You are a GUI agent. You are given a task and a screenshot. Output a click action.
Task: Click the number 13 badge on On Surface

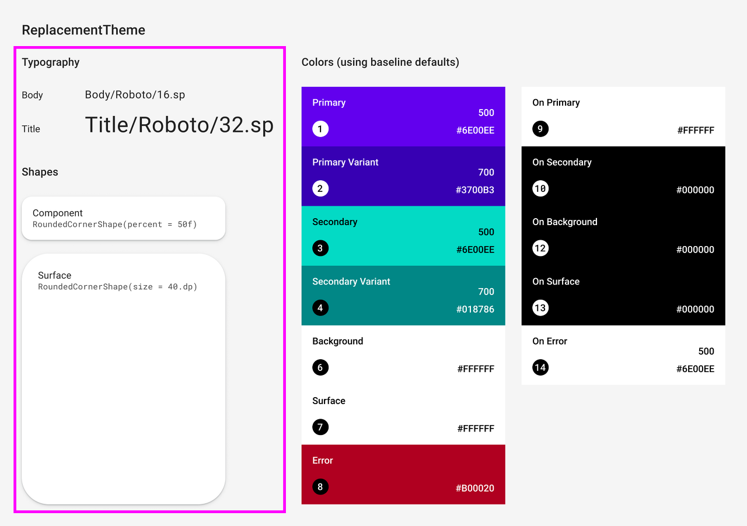click(540, 308)
